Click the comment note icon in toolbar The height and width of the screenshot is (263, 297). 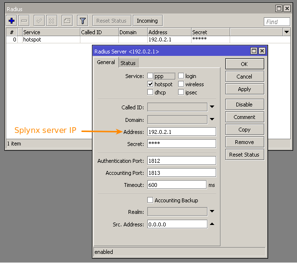click(67, 21)
